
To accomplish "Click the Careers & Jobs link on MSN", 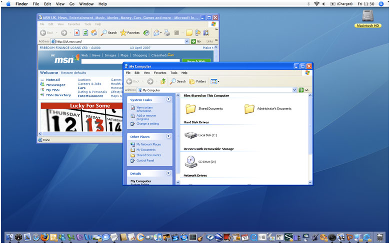I will coord(89,84).
